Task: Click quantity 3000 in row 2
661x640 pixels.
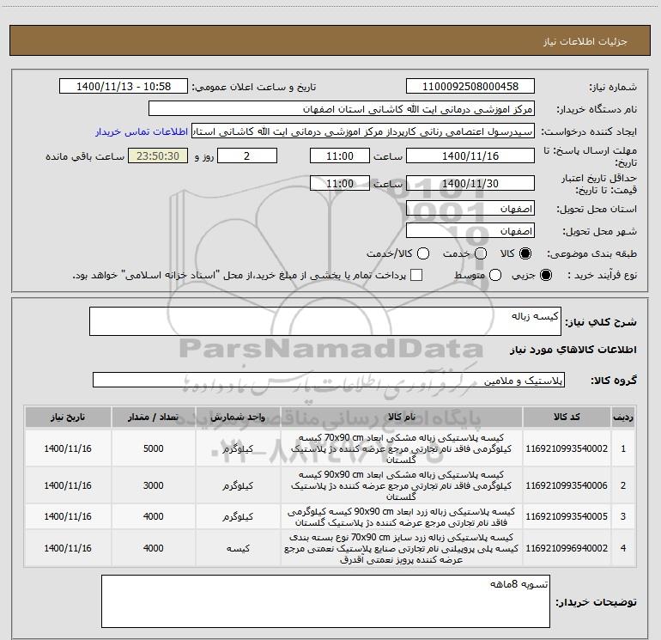Action: point(154,485)
